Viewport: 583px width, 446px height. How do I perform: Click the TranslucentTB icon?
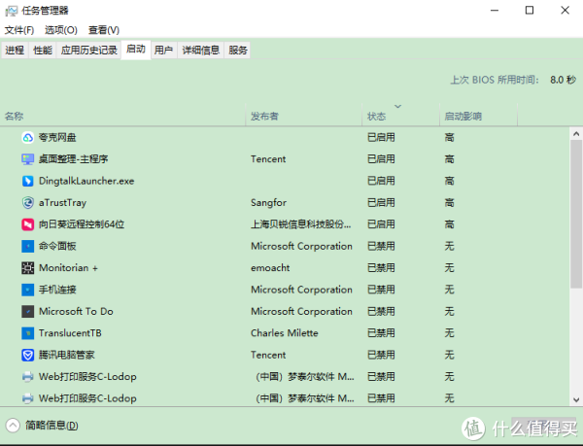[27, 333]
